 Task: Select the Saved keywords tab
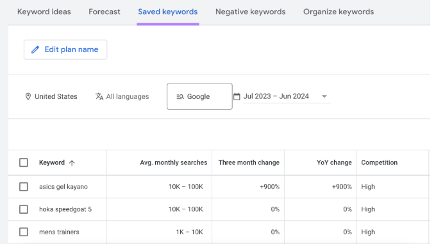(x=168, y=12)
